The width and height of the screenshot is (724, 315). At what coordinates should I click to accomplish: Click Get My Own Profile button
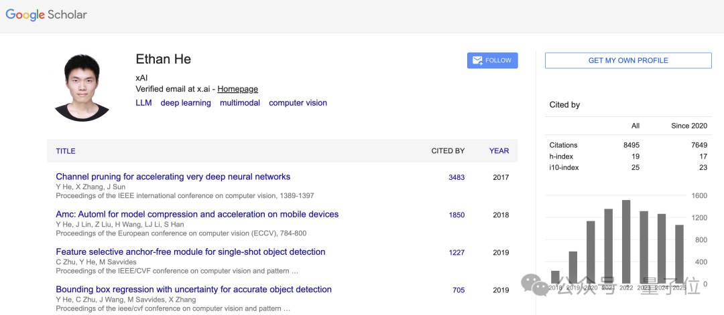[x=627, y=60]
